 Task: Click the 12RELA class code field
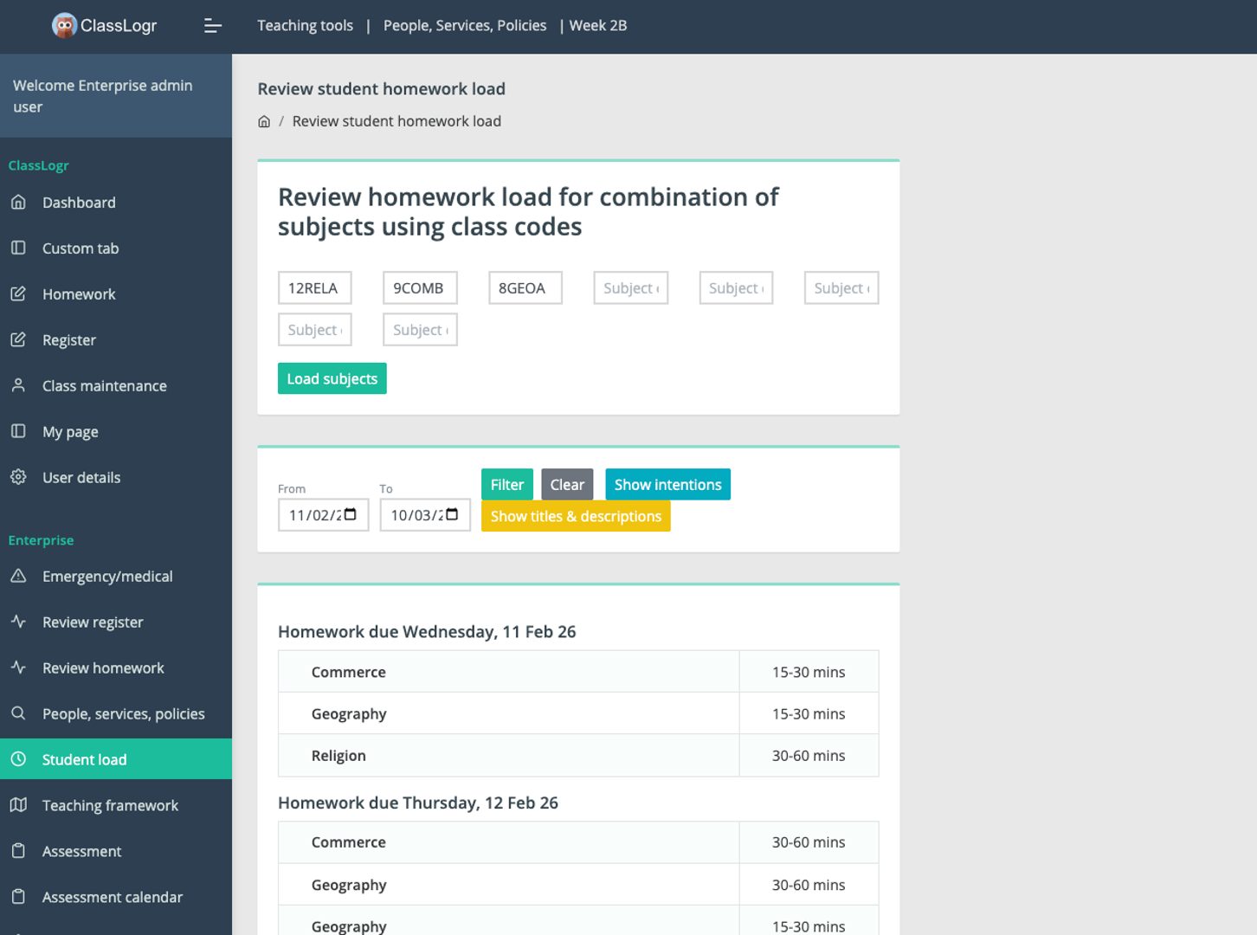pyautogui.click(x=314, y=288)
